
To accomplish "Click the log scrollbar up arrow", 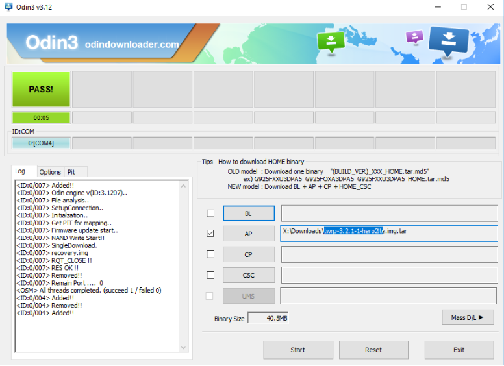I will click(183, 186).
